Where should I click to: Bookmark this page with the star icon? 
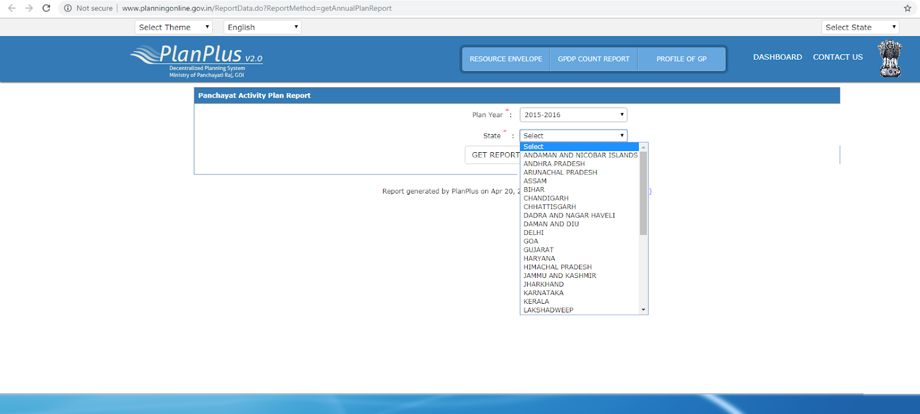coord(907,8)
